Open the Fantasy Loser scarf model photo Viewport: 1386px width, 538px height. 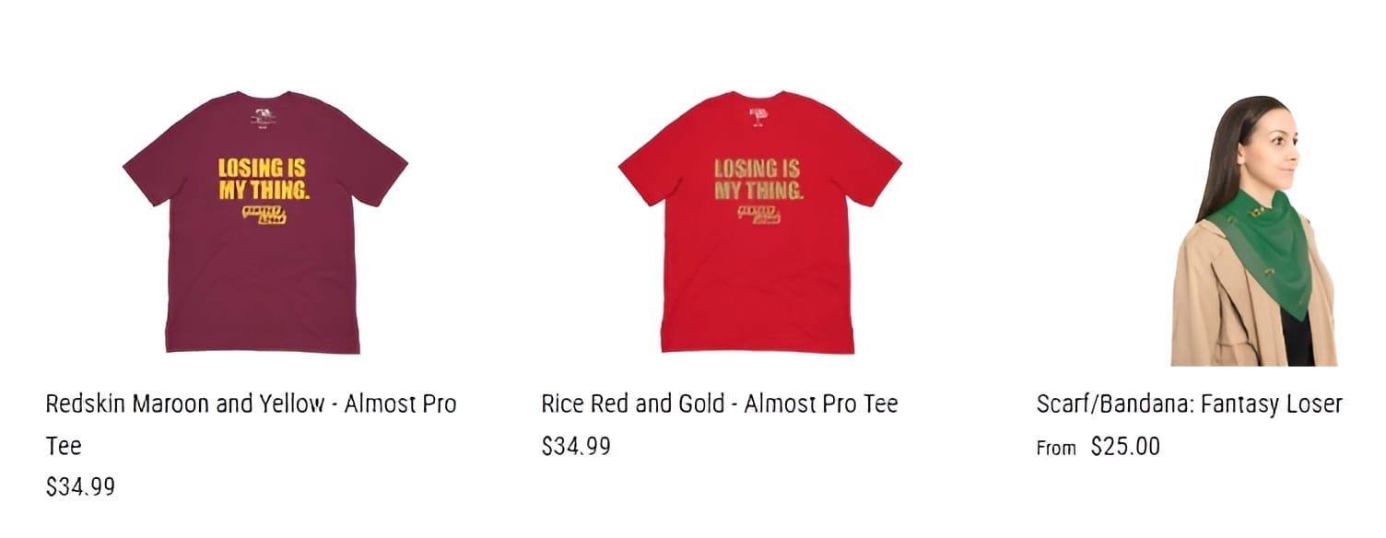1254,230
